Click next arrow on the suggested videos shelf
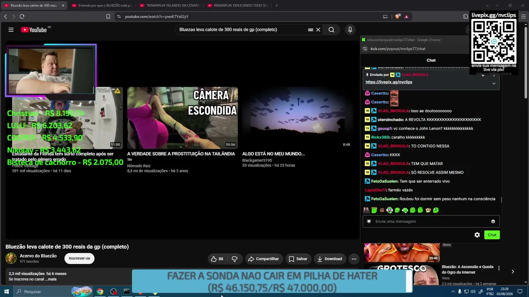The image size is (529, 297). click(513, 272)
